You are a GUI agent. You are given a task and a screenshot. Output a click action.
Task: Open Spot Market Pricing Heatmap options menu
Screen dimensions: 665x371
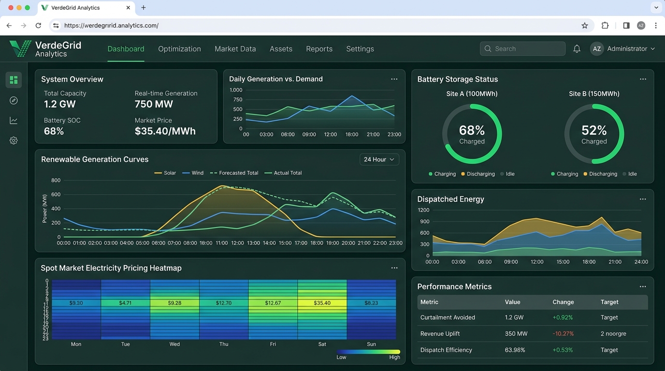[x=394, y=268]
